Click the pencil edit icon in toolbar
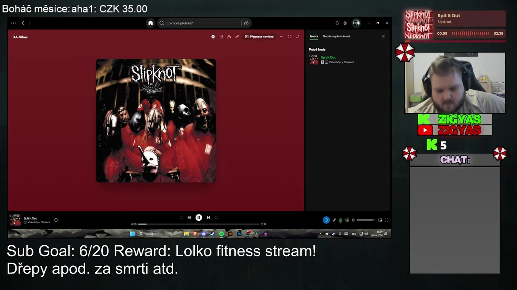The image size is (517, 290). click(237, 37)
